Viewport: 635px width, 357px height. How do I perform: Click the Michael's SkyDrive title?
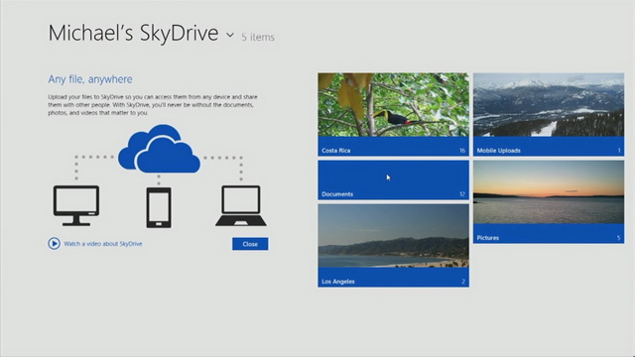coord(133,33)
